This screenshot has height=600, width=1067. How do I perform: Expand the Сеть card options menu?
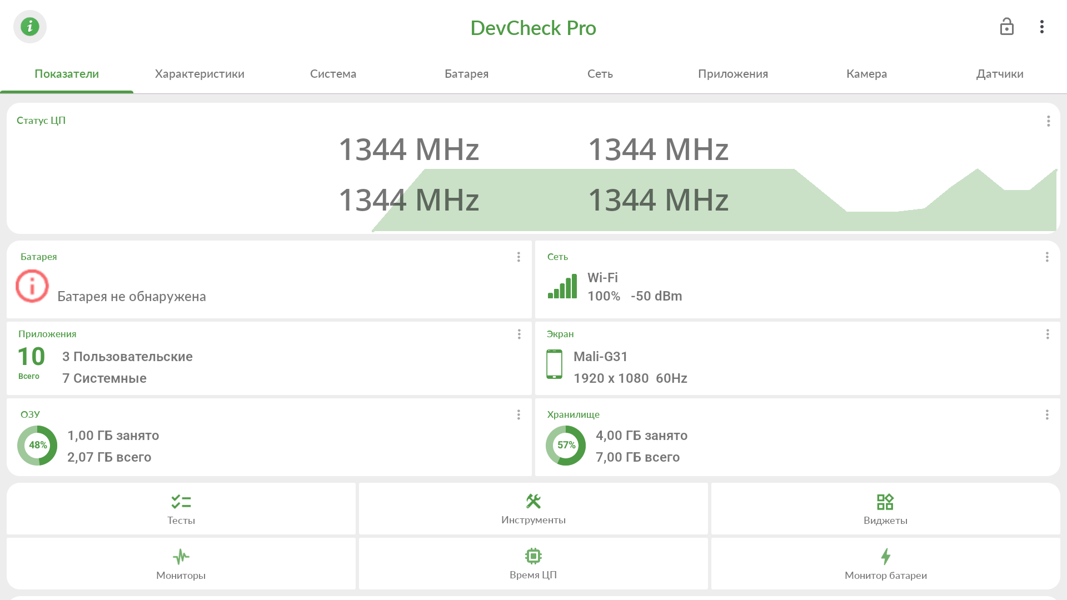click(x=1047, y=257)
